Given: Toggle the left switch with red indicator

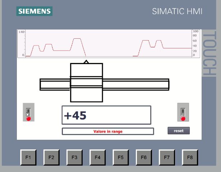Looking at the screenshot, I should [x=28, y=113].
